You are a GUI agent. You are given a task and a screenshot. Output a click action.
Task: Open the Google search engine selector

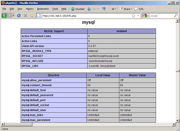click(146, 16)
